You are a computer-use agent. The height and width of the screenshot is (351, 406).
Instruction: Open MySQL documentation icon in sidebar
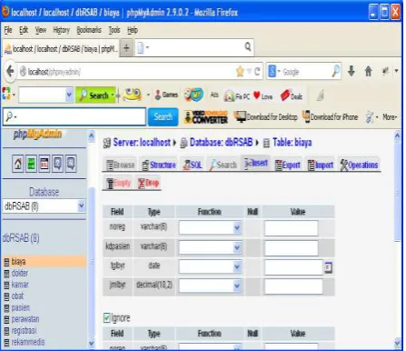point(71,164)
